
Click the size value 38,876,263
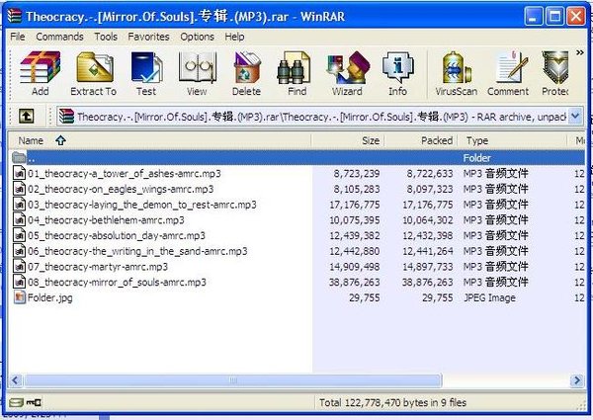(355, 282)
